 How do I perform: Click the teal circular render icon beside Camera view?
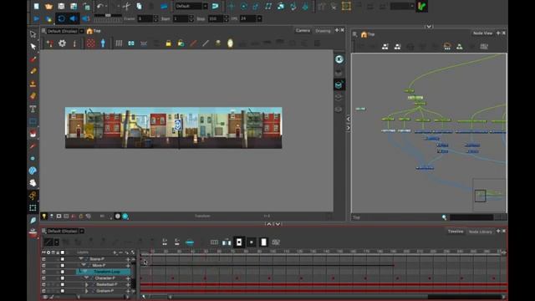339,59
